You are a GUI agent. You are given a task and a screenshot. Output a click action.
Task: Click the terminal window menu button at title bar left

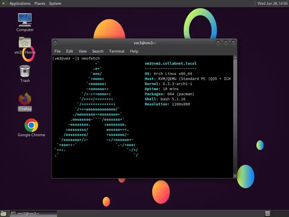click(55, 43)
